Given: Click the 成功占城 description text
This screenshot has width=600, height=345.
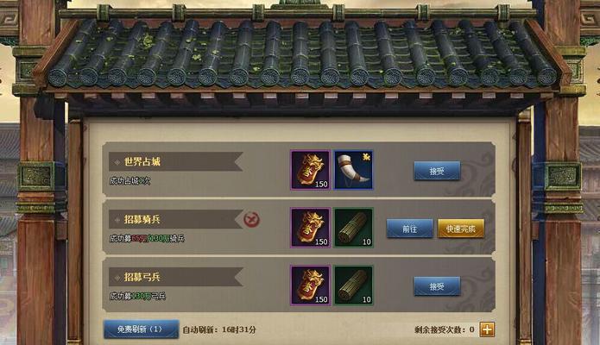Looking at the screenshot, I should (x=129, y=181).
